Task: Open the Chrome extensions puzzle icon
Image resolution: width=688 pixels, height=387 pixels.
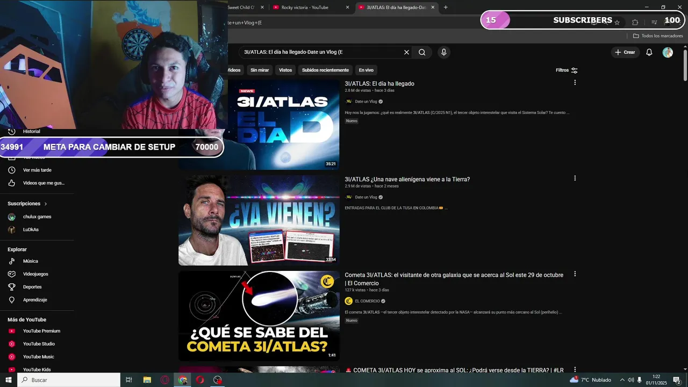Action: 635,23
